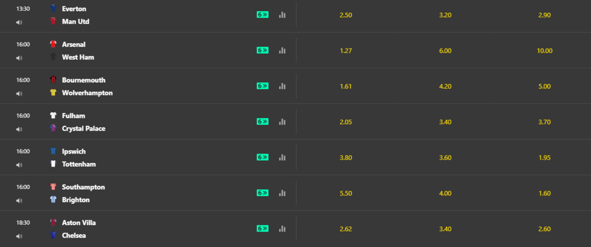Toggle sound icon for Southampton vs Brighton match

(x=20, y=201)
